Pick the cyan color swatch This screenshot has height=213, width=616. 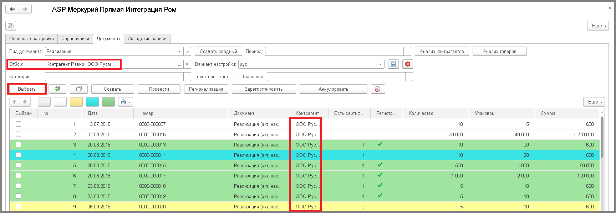tap(92, 102)
